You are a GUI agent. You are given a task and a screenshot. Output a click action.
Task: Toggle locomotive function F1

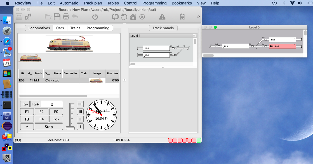[x=27, y=112]
